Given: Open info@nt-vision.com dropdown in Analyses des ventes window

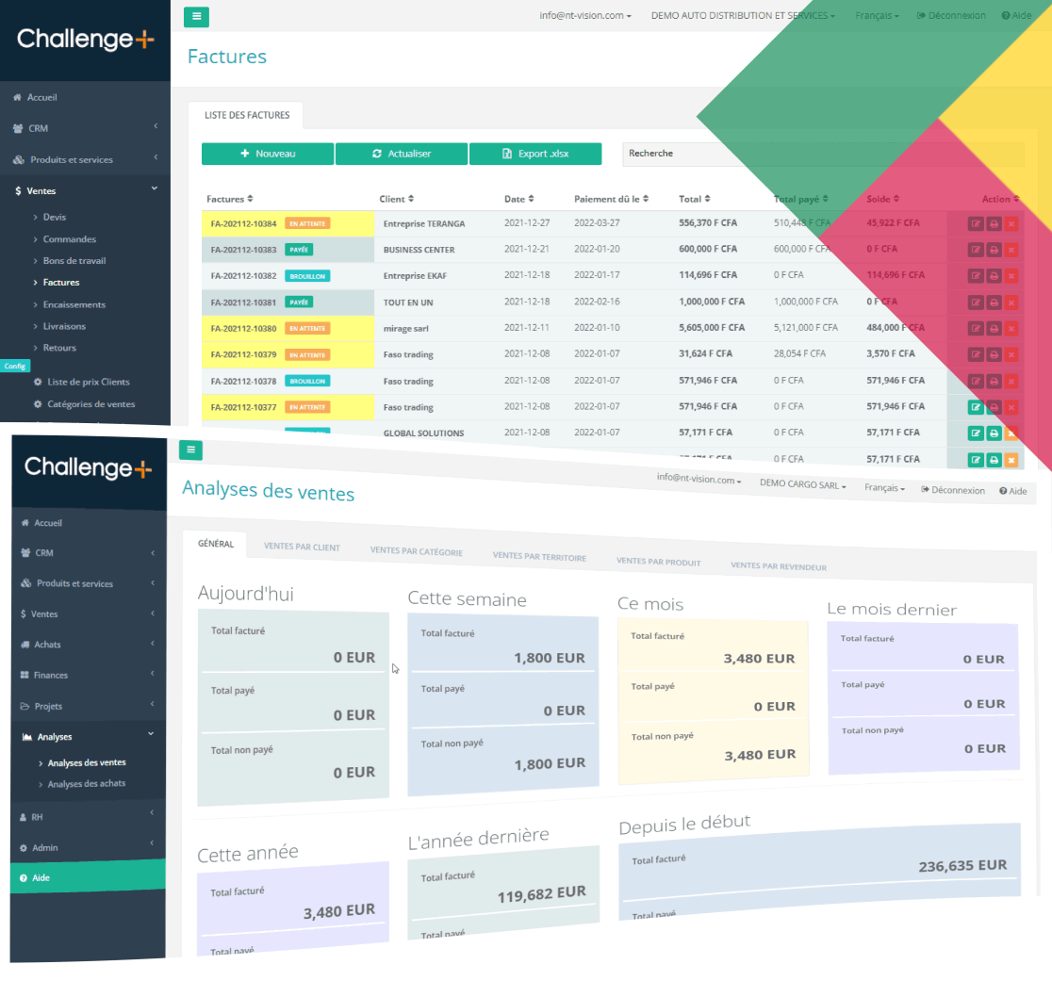Looking at the screenshot, I should click(699, 479).
